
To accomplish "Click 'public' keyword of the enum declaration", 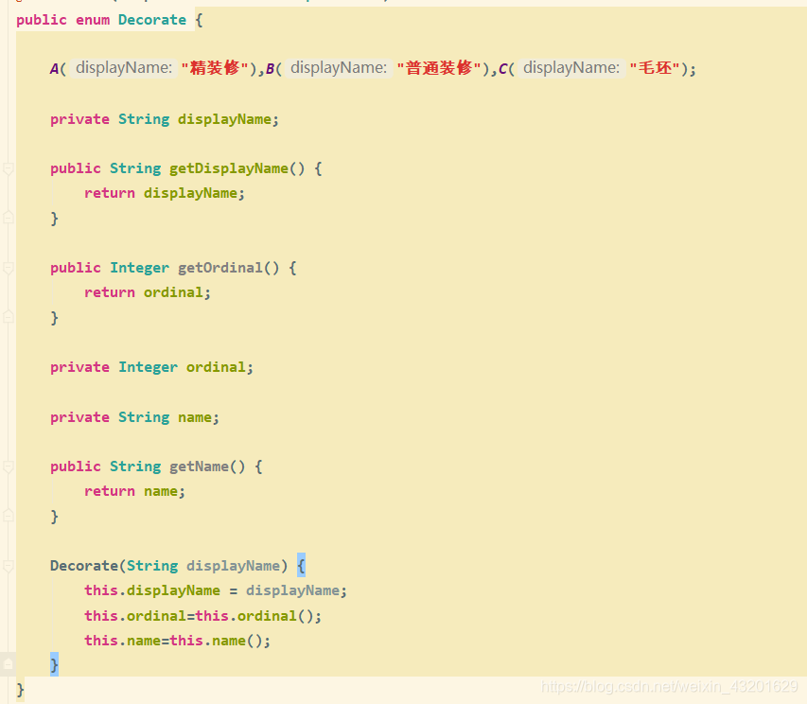I will [42, 20].
